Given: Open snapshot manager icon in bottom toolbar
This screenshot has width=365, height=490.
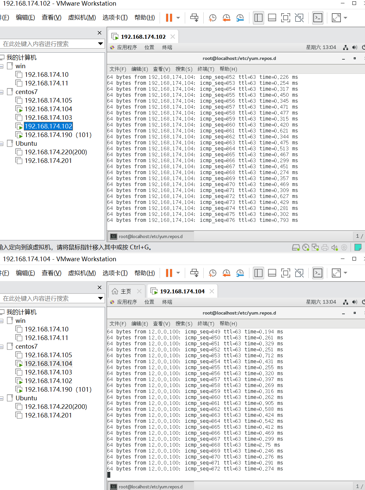Looking at the screenshot, I should pos(240,273).
